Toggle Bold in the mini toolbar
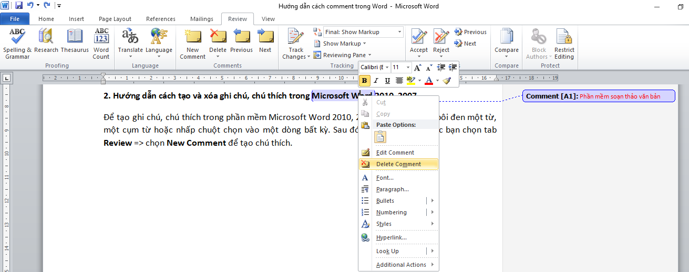 [x=364, y=81]
